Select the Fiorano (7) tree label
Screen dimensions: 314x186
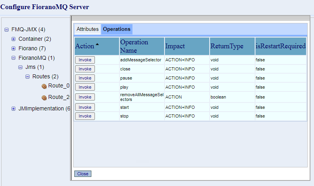[x=32, y=49]
